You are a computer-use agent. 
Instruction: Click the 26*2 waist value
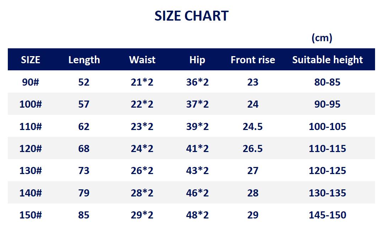tap(142, 171)
